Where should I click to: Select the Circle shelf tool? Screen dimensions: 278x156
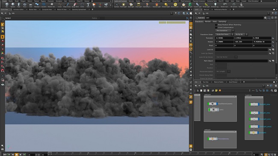coord(82,5)
